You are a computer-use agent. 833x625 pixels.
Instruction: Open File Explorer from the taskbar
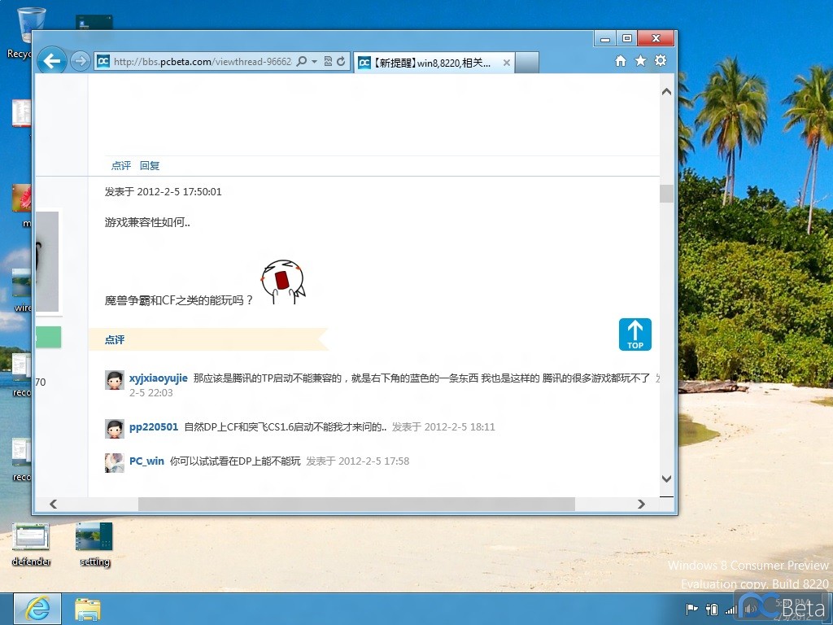pos(88,609)
